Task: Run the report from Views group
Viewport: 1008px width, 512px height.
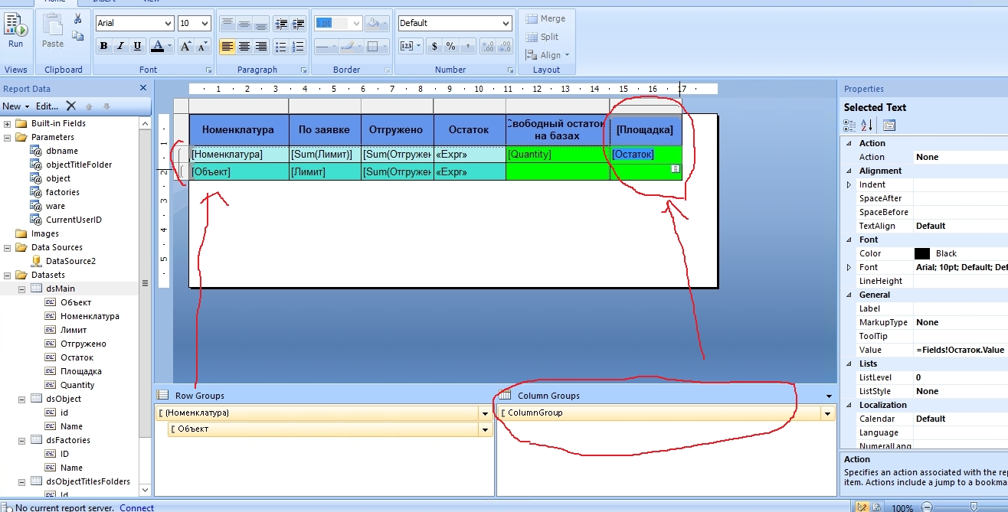Action: click(x=15, y=31)
